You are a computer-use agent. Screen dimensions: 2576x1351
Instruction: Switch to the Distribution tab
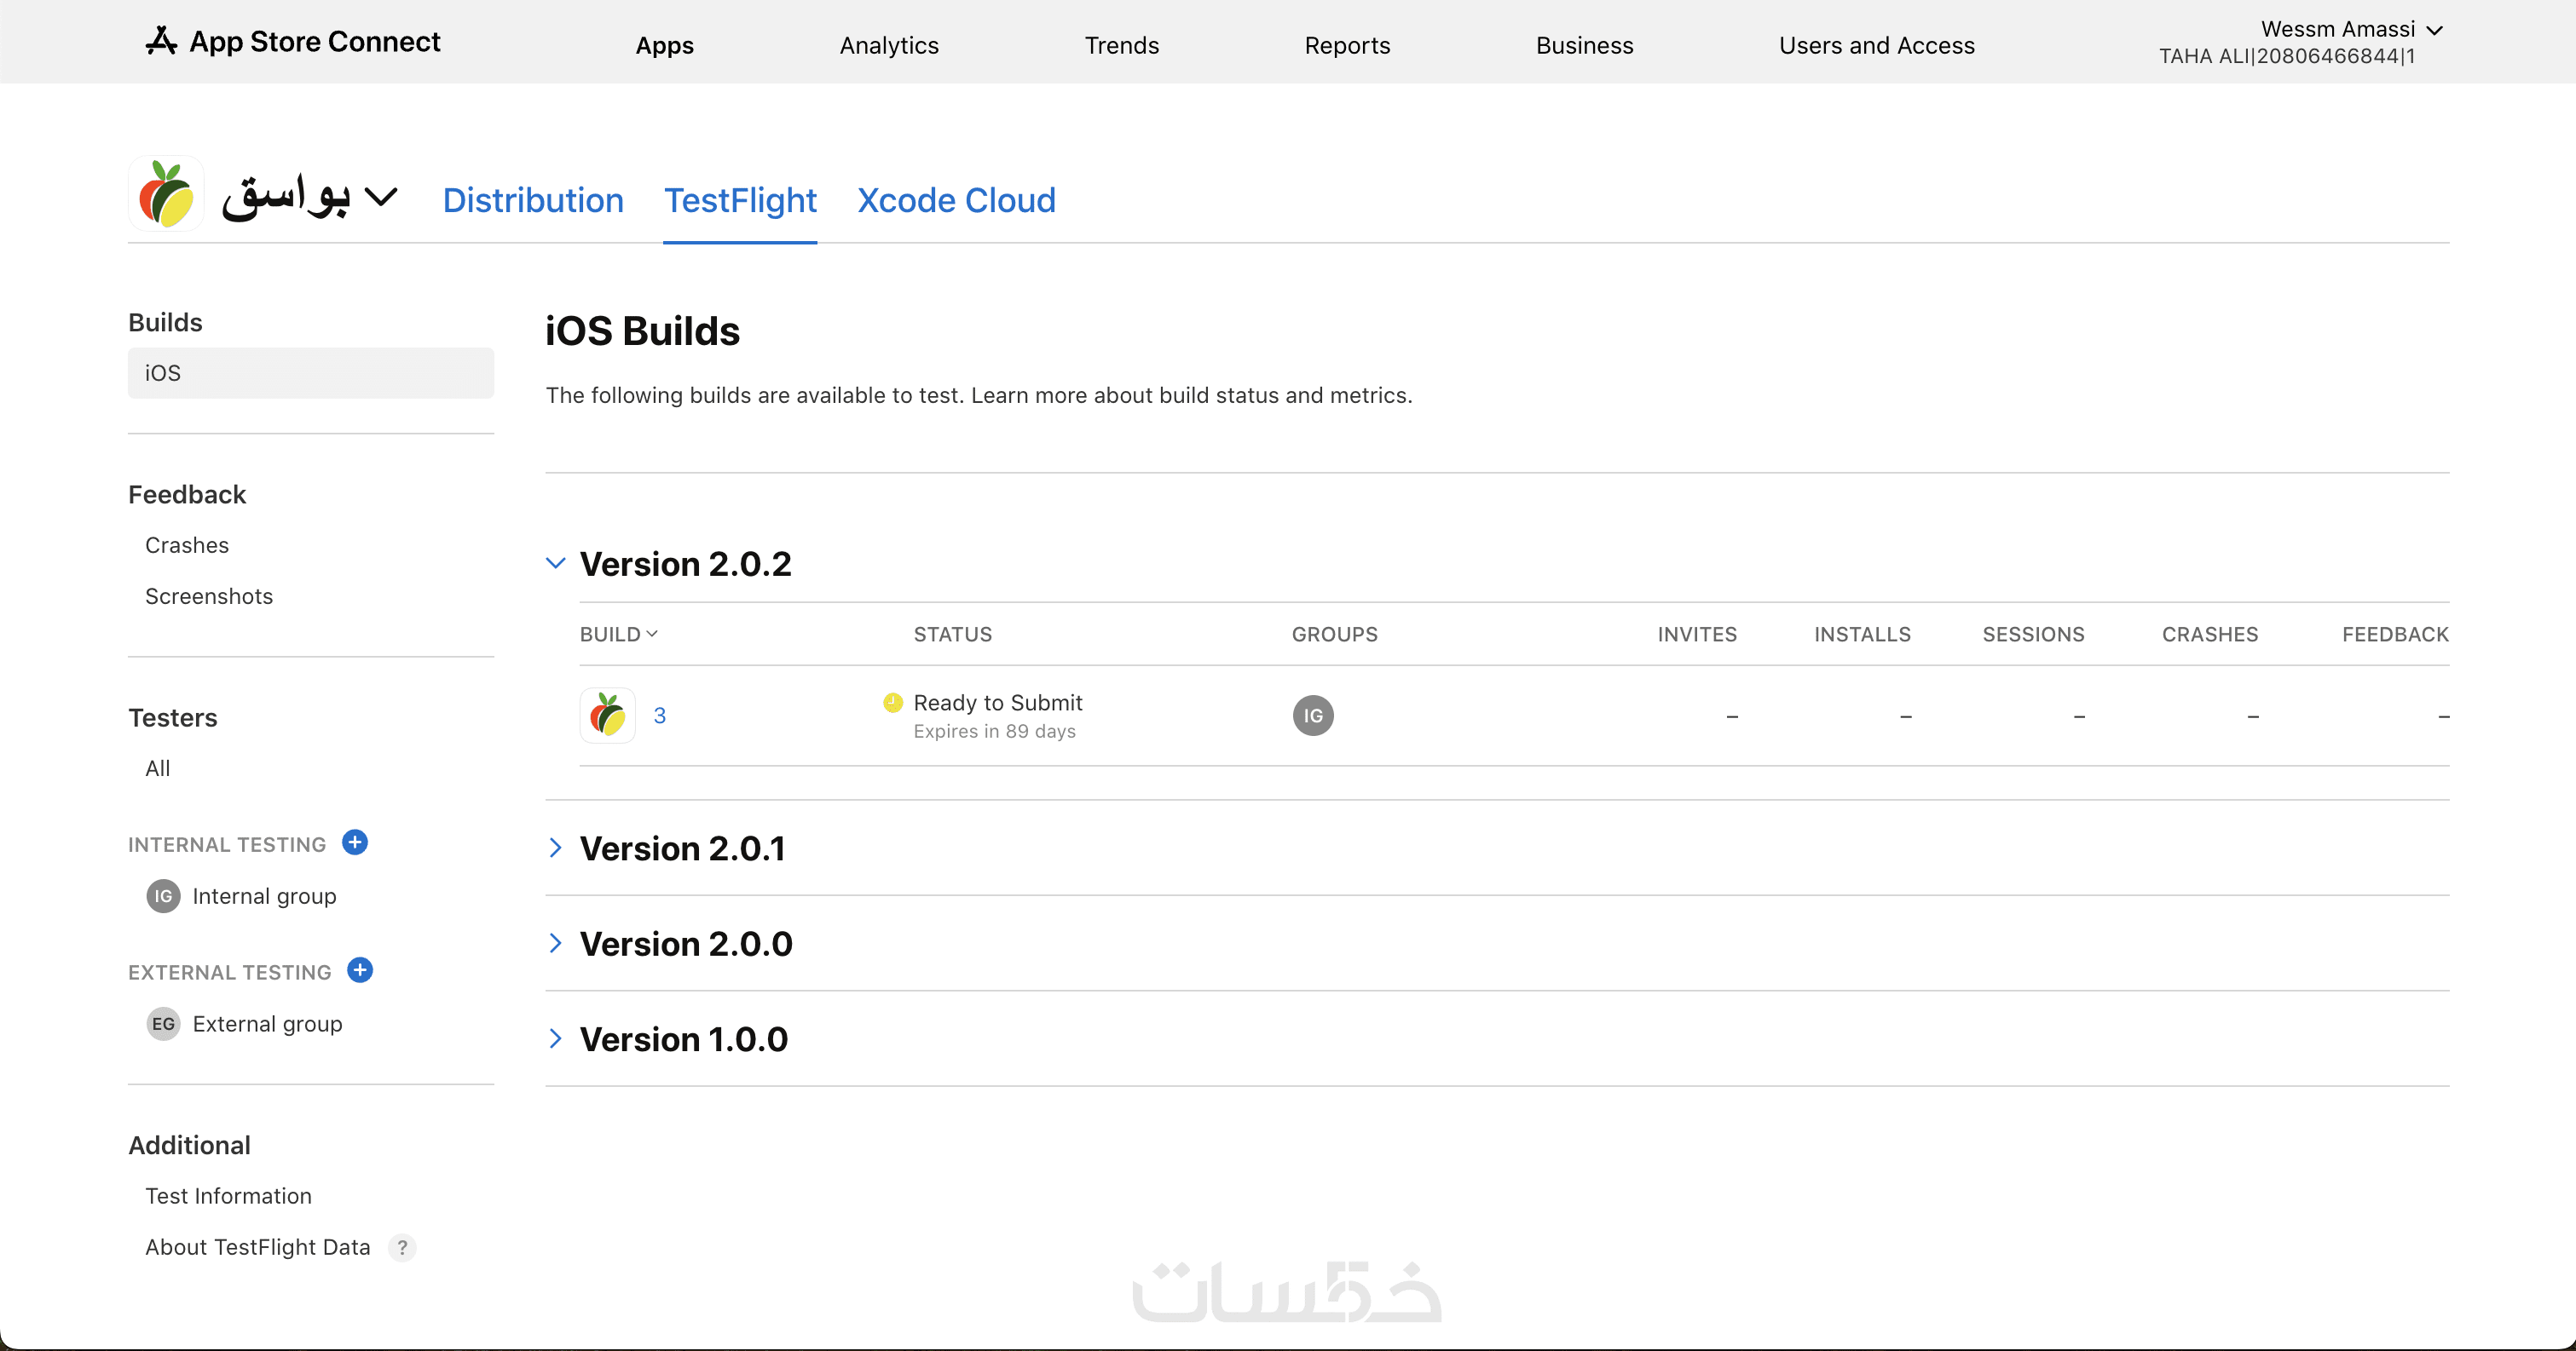coord(533,201)
